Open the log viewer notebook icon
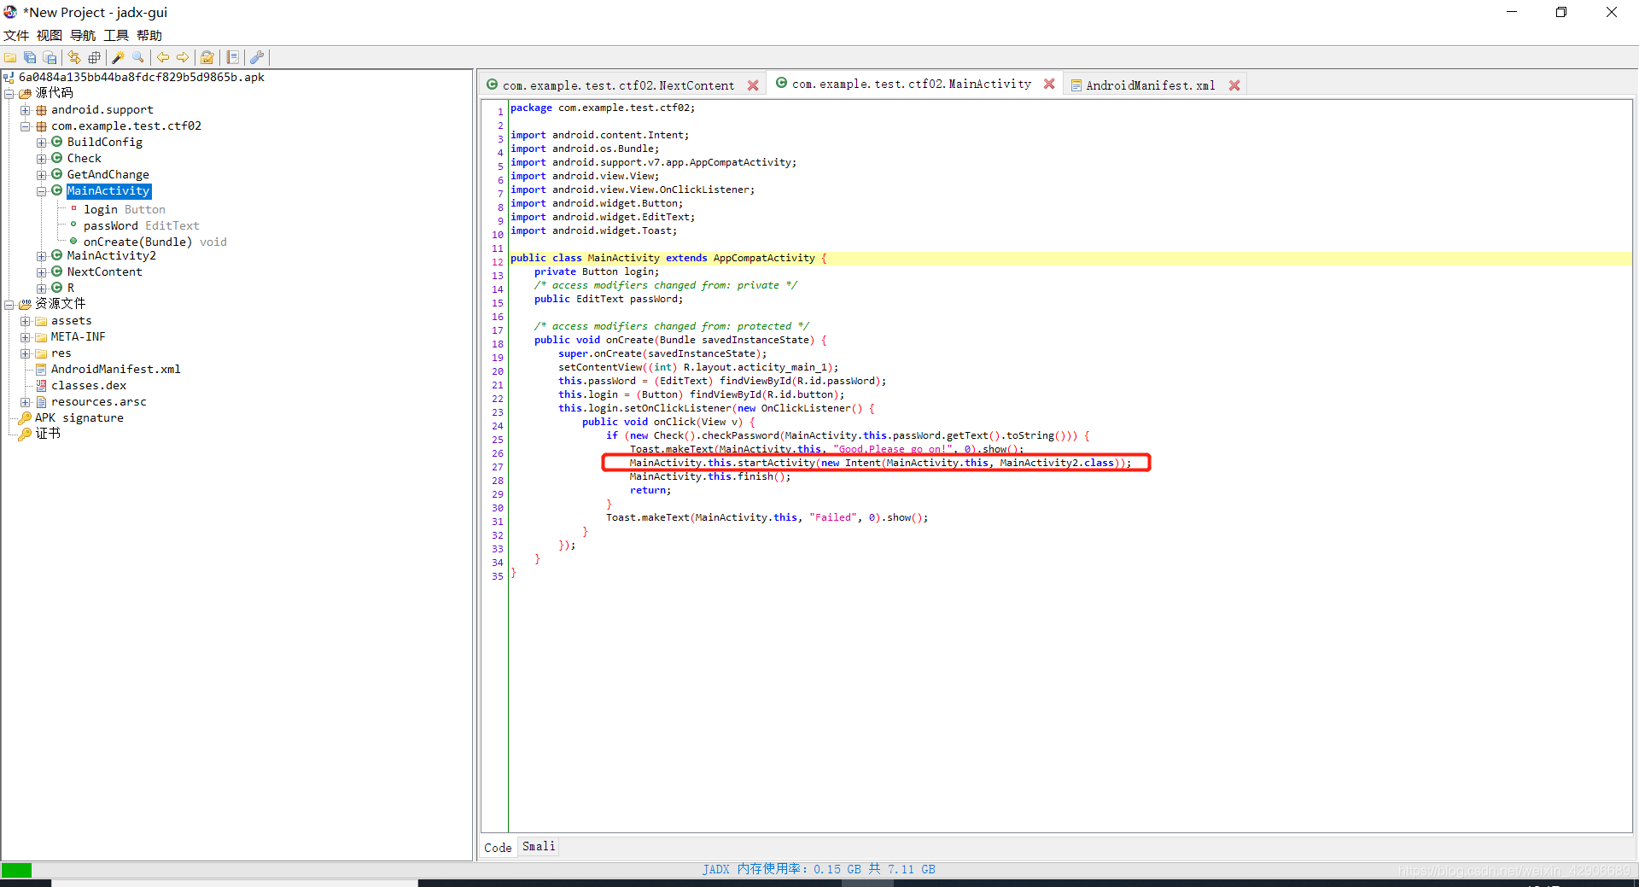This screenshot has width=1639, height=887. pyautogui.click(x=232, y=57)
